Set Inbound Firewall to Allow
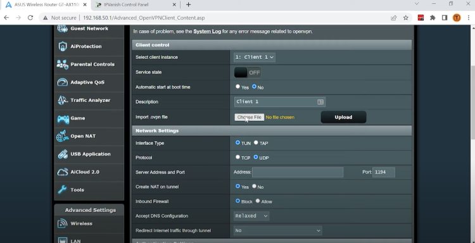 (x=258, y=201)
